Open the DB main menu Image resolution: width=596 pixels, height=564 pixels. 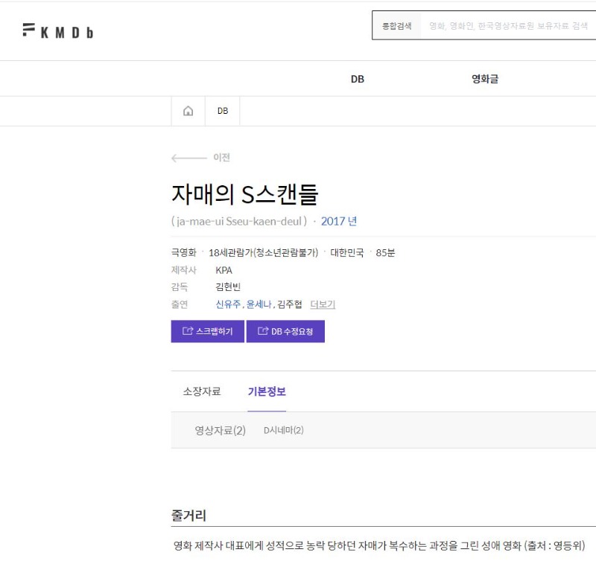point(358,79)
